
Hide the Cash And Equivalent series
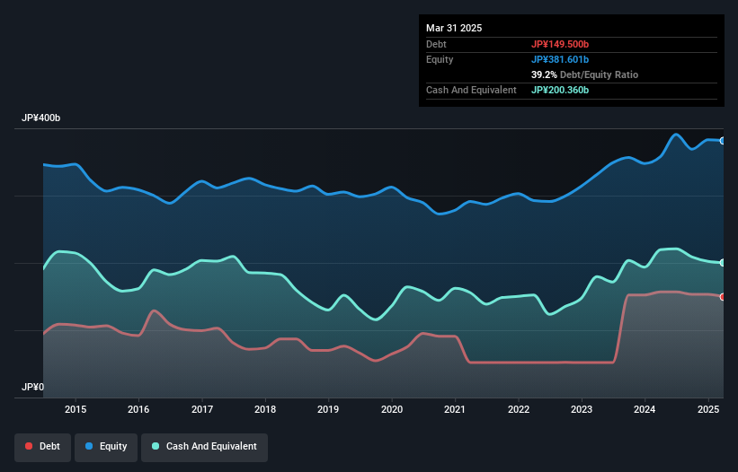(x=203, y=446)
